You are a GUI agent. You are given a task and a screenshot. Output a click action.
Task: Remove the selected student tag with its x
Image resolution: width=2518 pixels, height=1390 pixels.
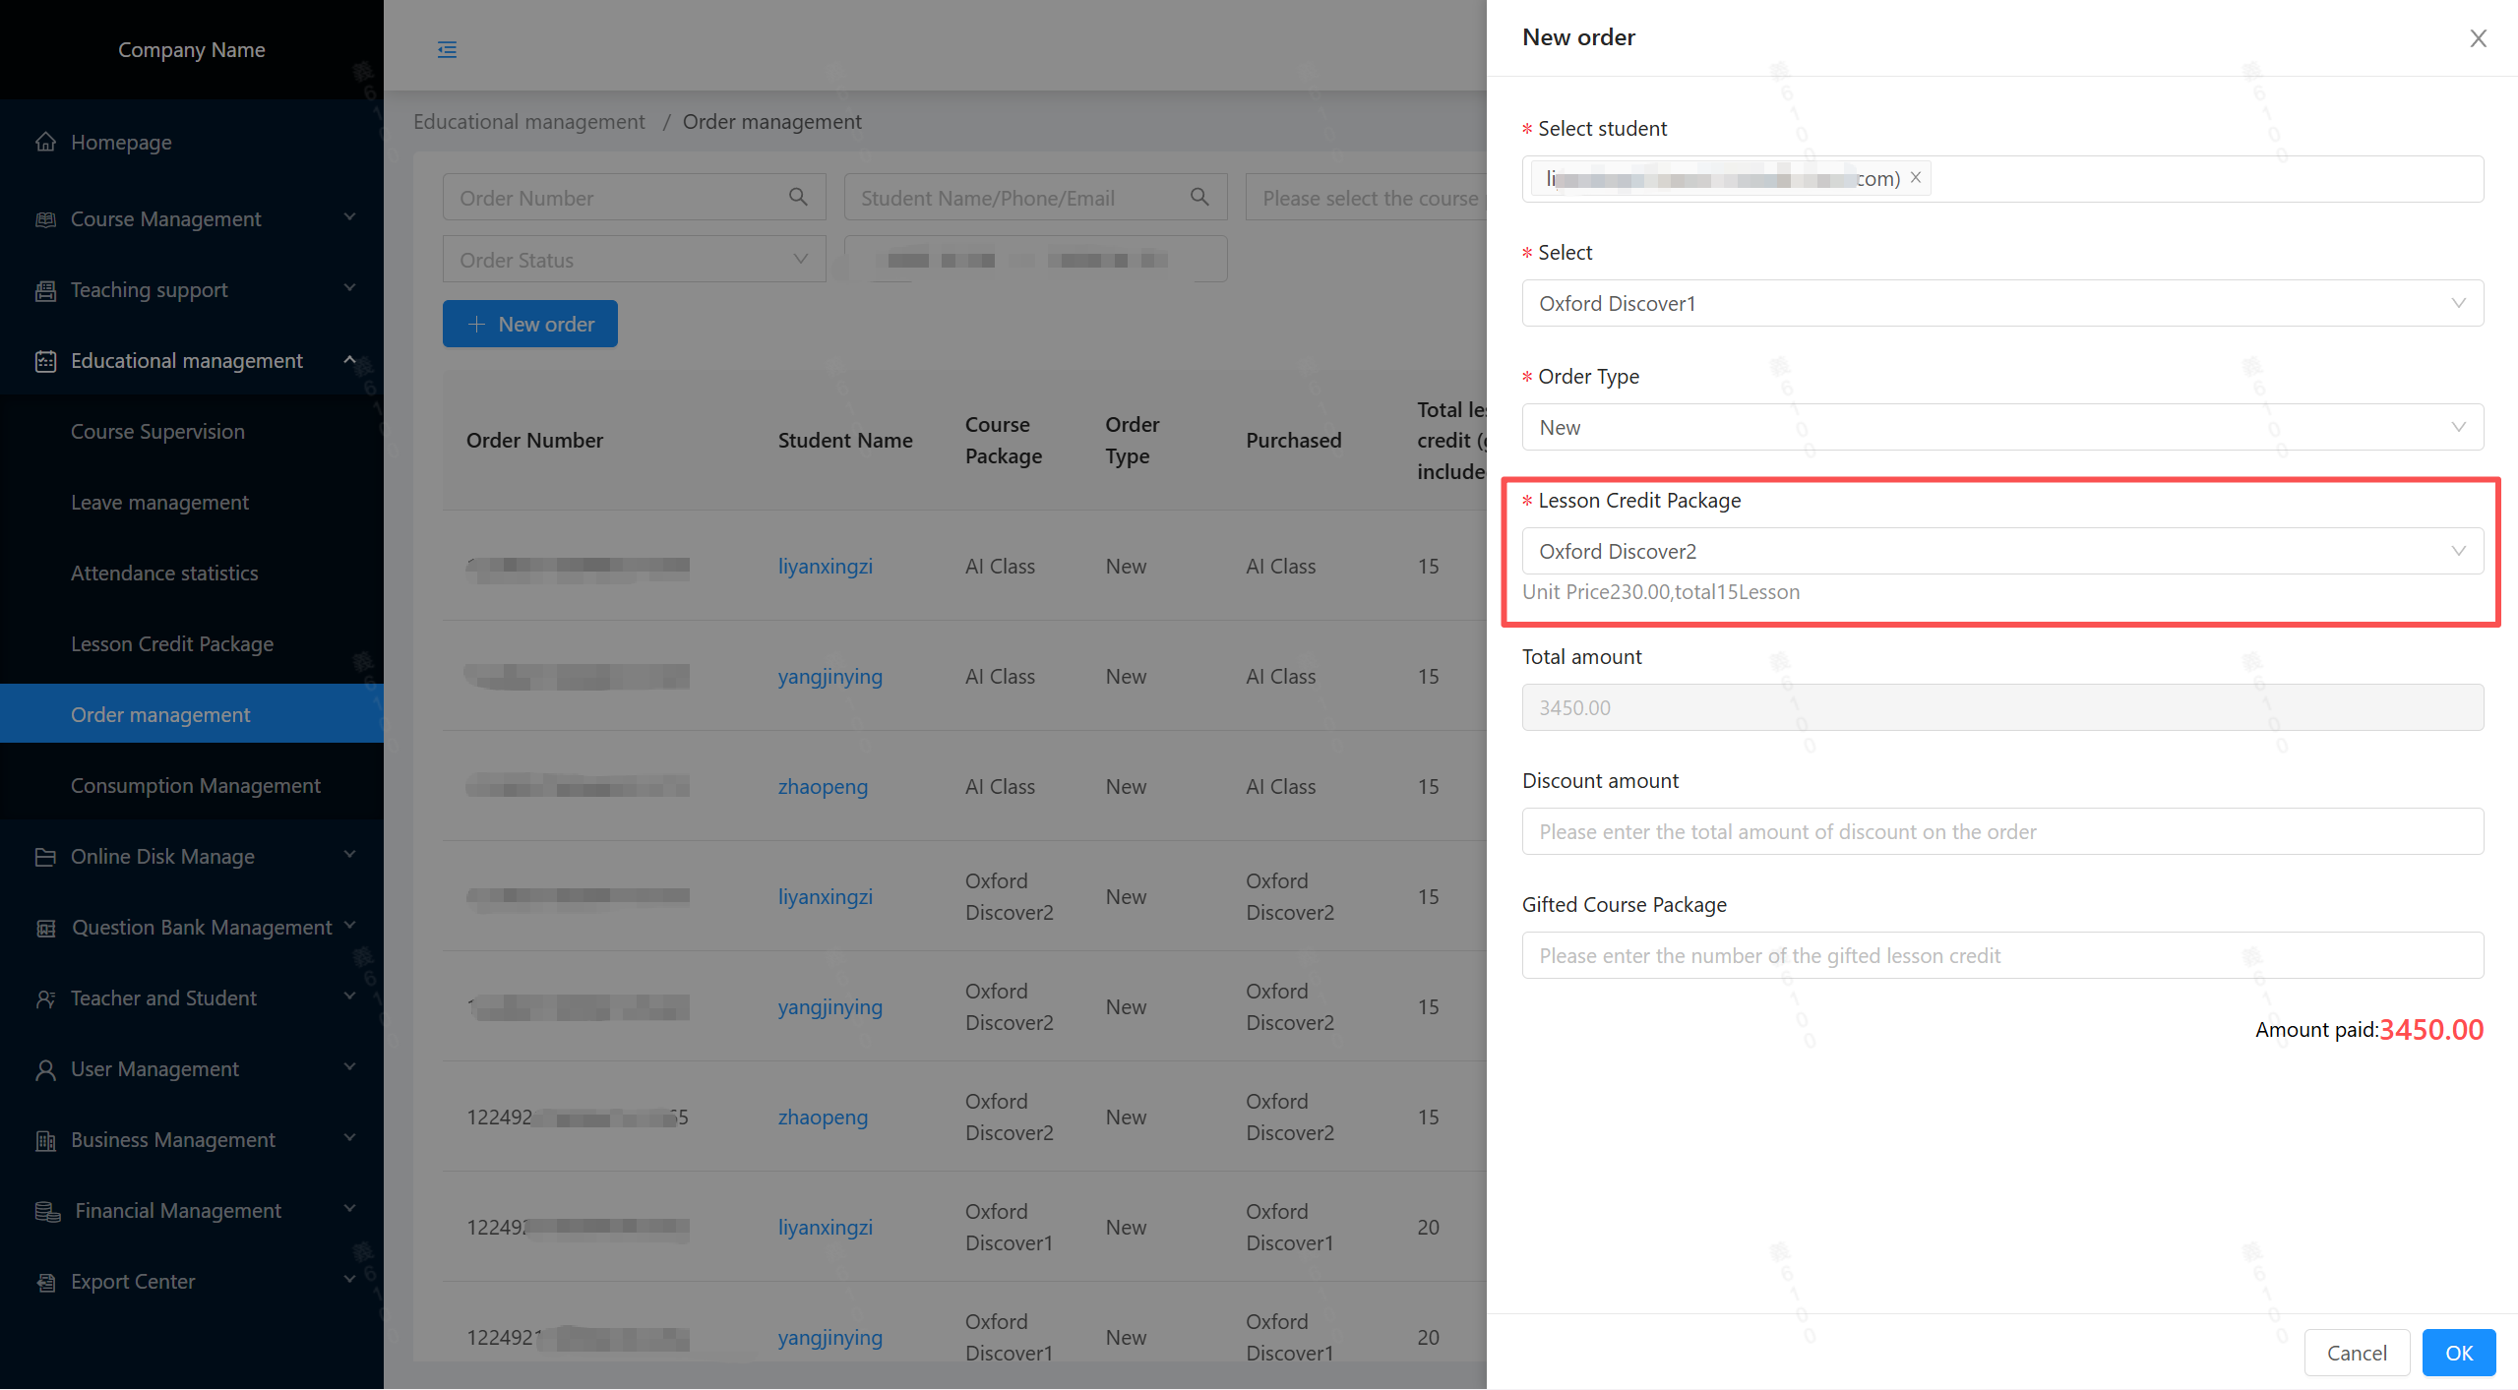tap(1916, 177)
